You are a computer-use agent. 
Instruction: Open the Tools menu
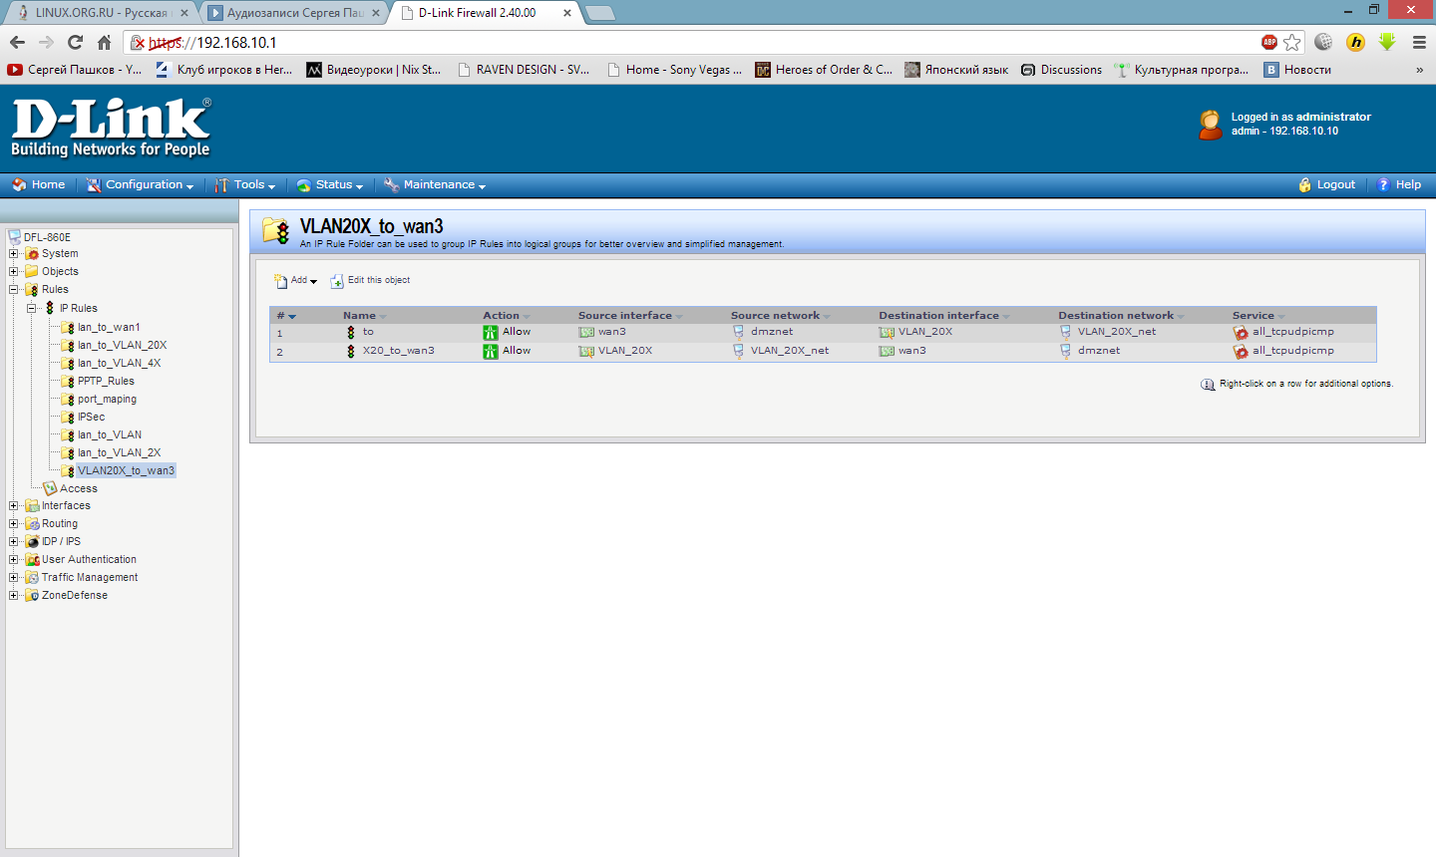tap(245, 184)
